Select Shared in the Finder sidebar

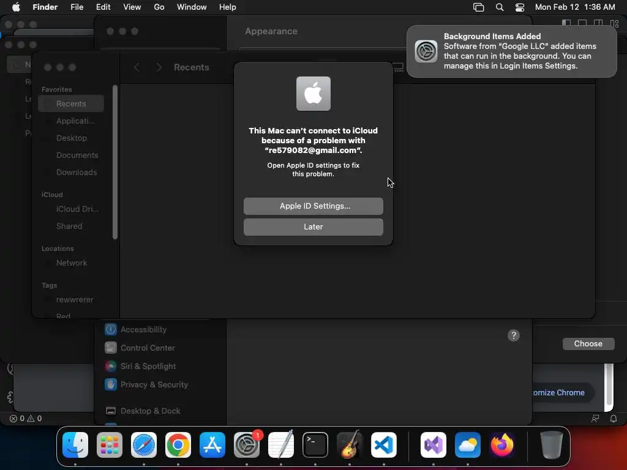pyautogui.click(x=71, y=226)
